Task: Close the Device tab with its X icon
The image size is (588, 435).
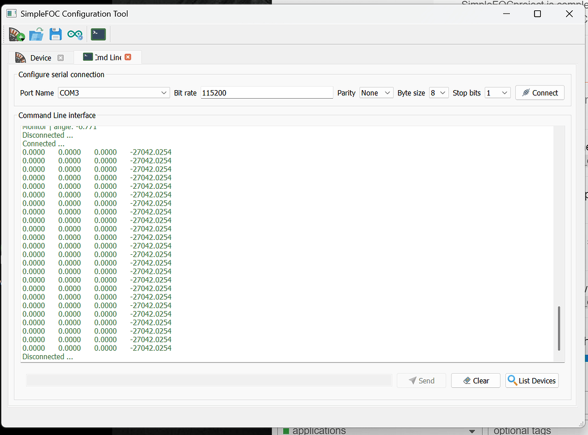Action: (60, 58)
